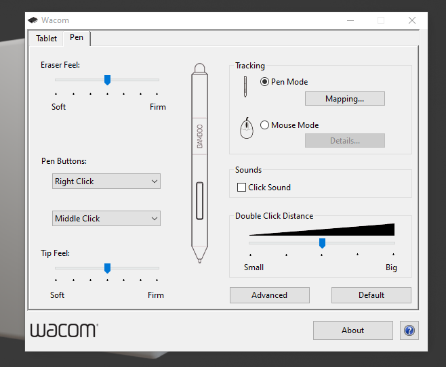The image size is (446, 367).
Task: Click the Tip Feel label
Action: [x=55, y=253]
